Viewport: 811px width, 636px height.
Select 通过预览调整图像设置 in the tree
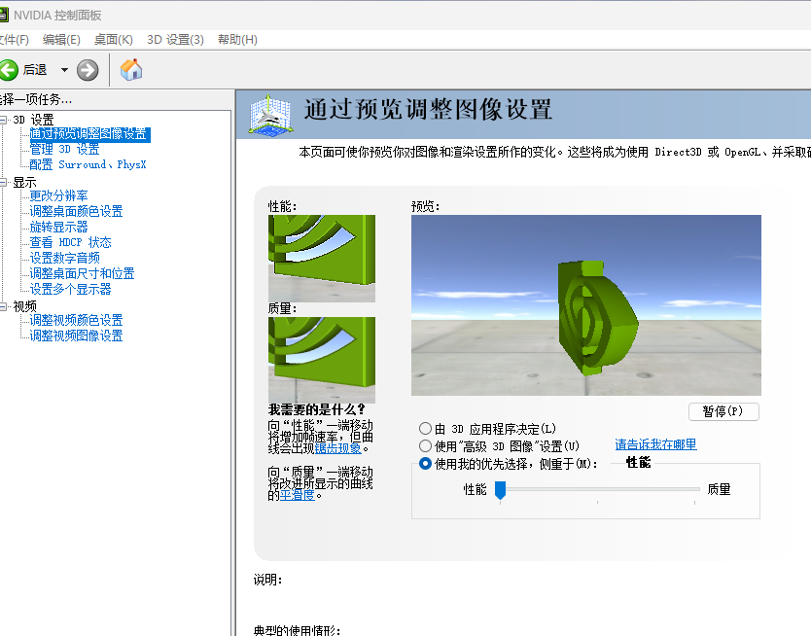[x=90, y=134]
